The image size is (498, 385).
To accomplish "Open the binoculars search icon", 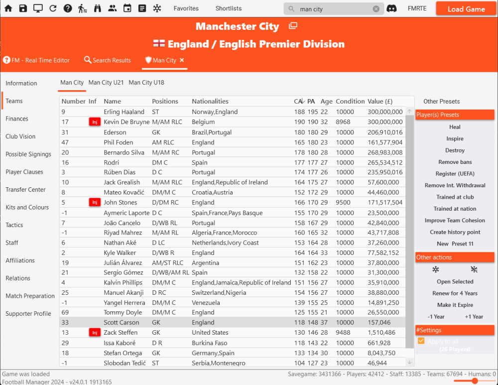I will 98,8.
